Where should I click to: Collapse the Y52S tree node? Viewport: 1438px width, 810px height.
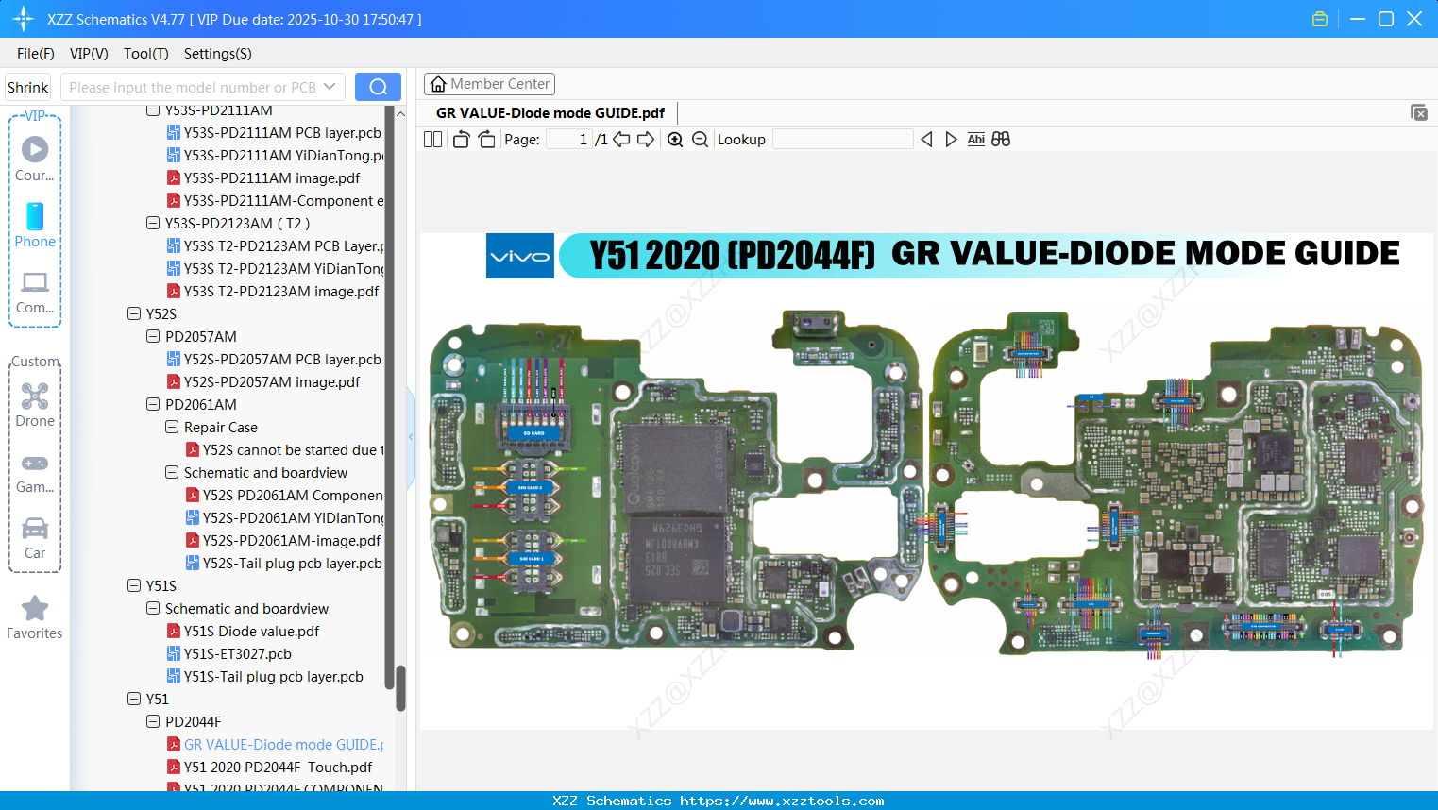[x=133, y=313]
